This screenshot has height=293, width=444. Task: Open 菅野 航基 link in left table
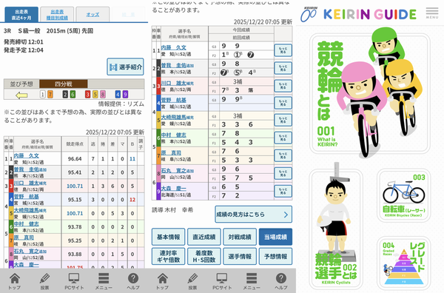coord(27,197)
